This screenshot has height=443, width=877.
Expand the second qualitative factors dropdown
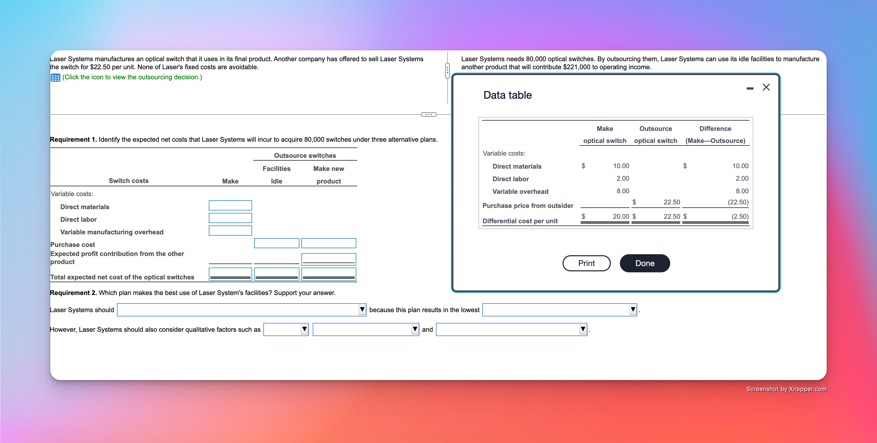[366, 329]
